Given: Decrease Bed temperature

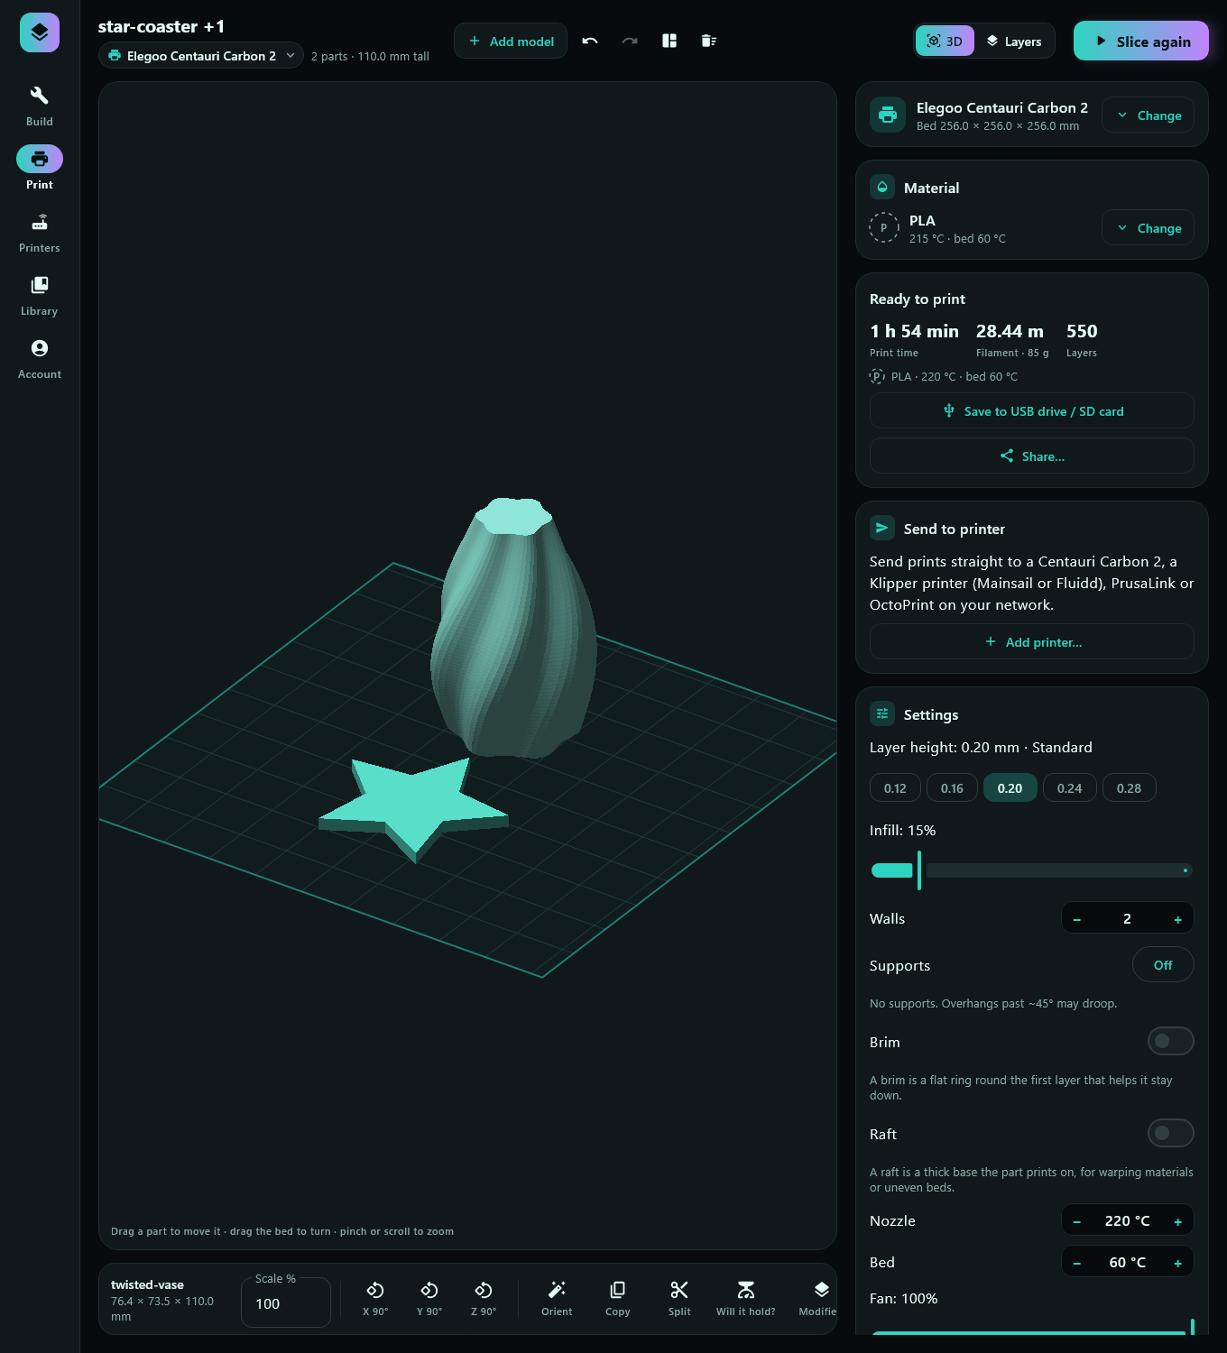Looking at the screenshot, I should [x=1077, y=1262].
